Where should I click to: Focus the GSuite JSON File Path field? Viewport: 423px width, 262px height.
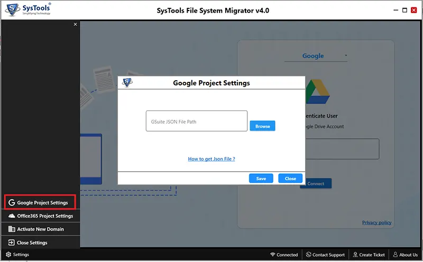196,121
